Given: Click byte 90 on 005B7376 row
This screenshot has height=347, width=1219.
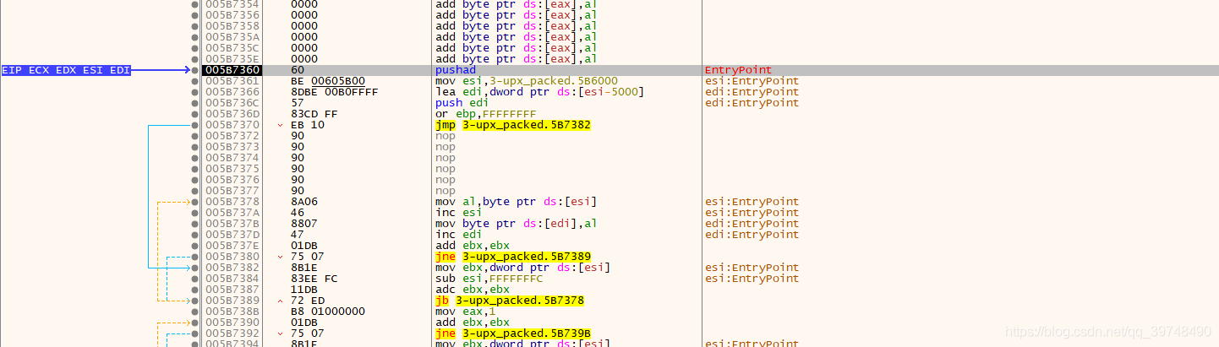Looking at the screenshot, I should (x=298, y=180).
